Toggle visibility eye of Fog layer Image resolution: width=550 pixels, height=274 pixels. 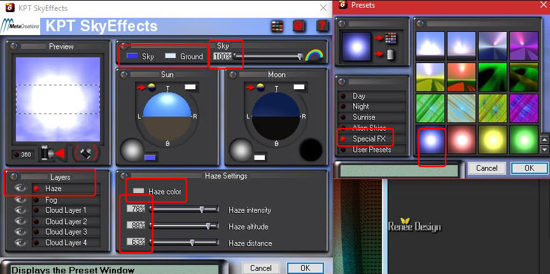click(x=21, y=200)
